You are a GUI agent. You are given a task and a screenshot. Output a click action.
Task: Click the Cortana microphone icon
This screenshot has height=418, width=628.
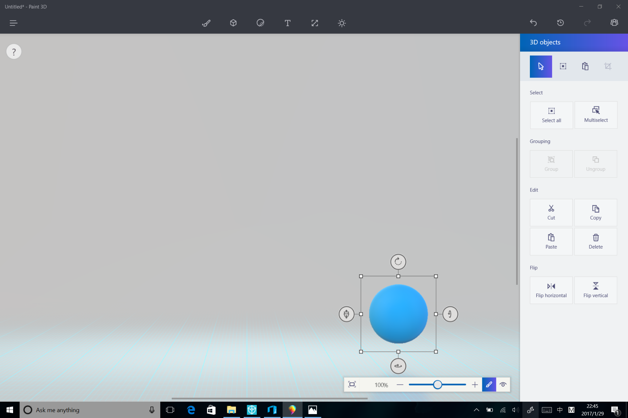coord(152,410)
